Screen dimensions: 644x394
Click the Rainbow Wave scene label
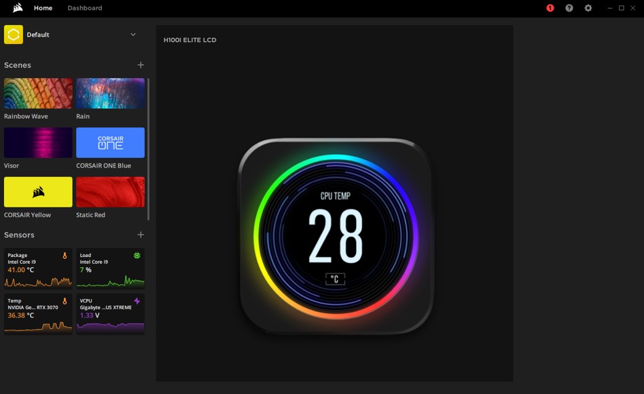coord(26,117)
